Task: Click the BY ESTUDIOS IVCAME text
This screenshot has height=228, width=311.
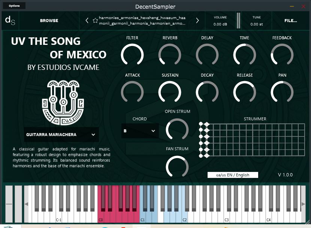Action: (63, 68)
